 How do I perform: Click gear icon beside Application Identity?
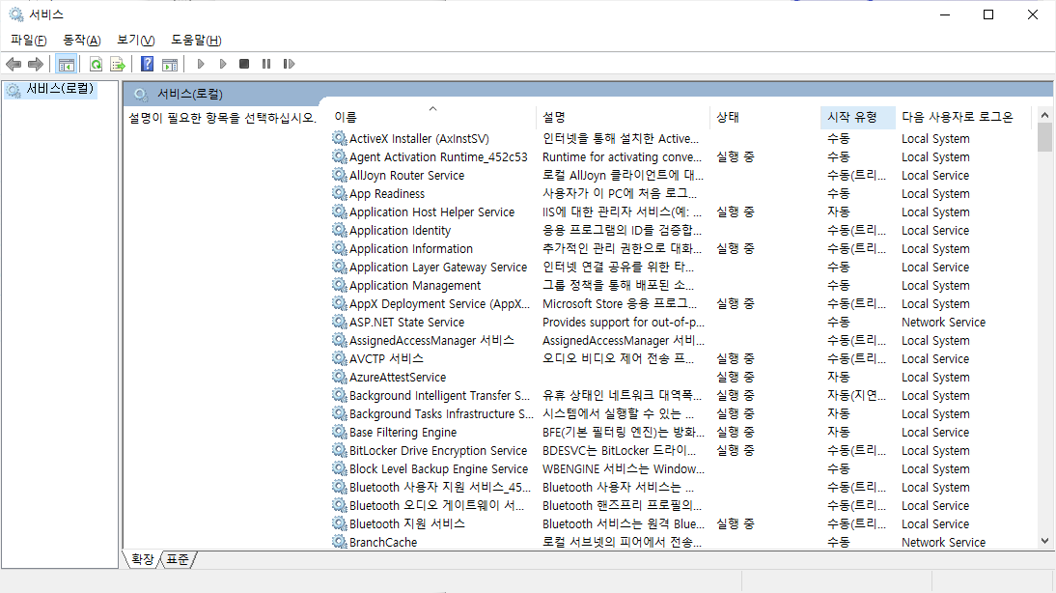340,230
